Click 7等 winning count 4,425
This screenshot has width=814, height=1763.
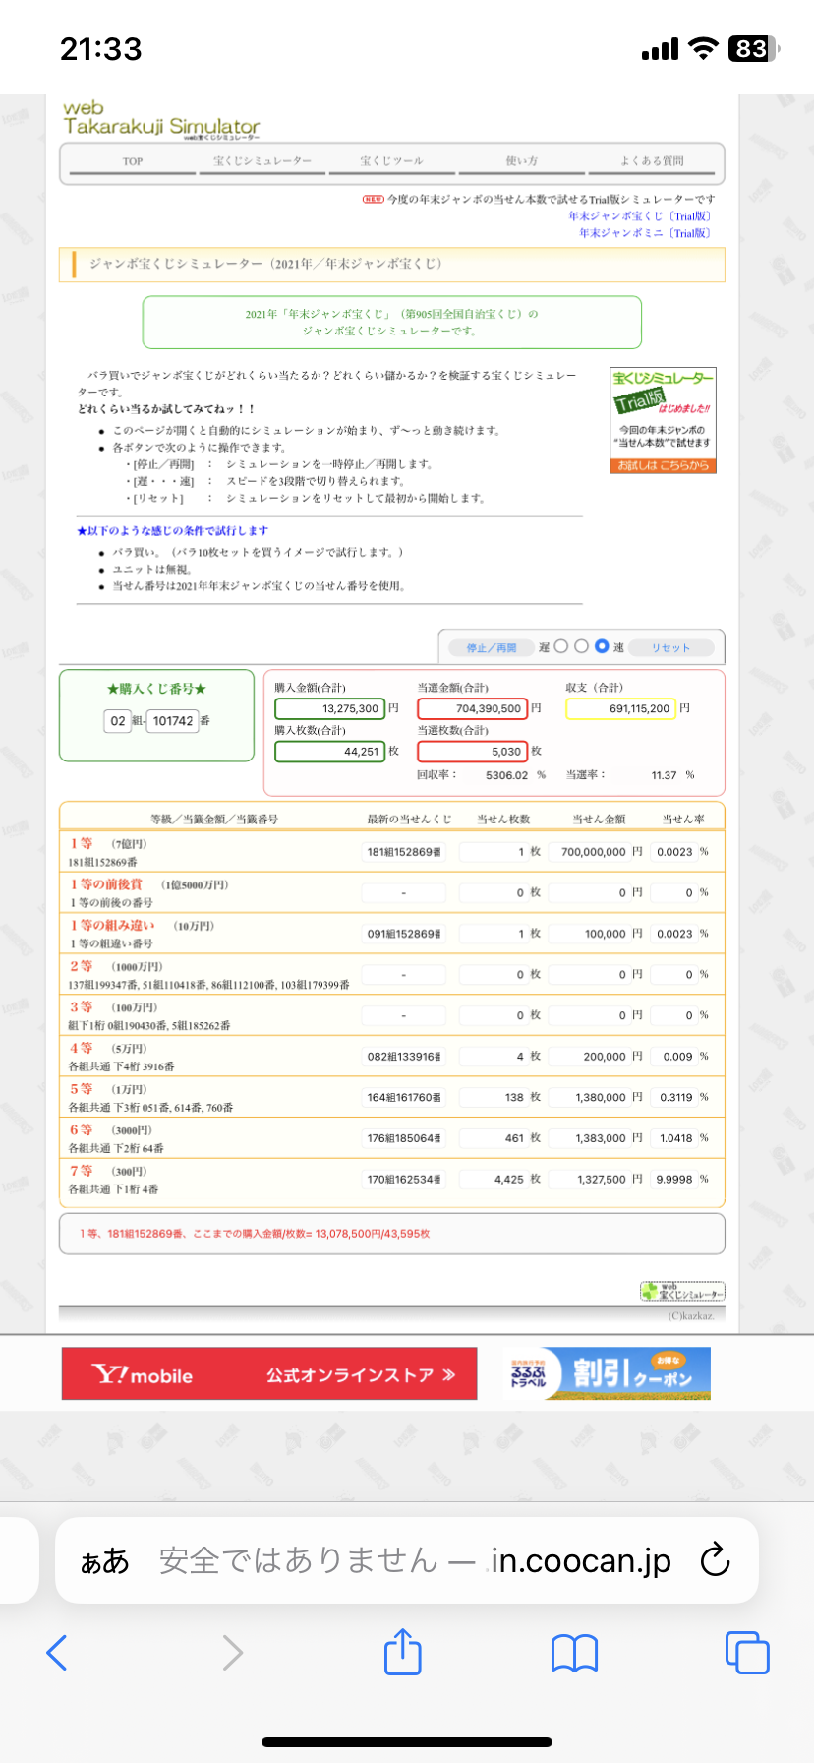coord(494,1179)
